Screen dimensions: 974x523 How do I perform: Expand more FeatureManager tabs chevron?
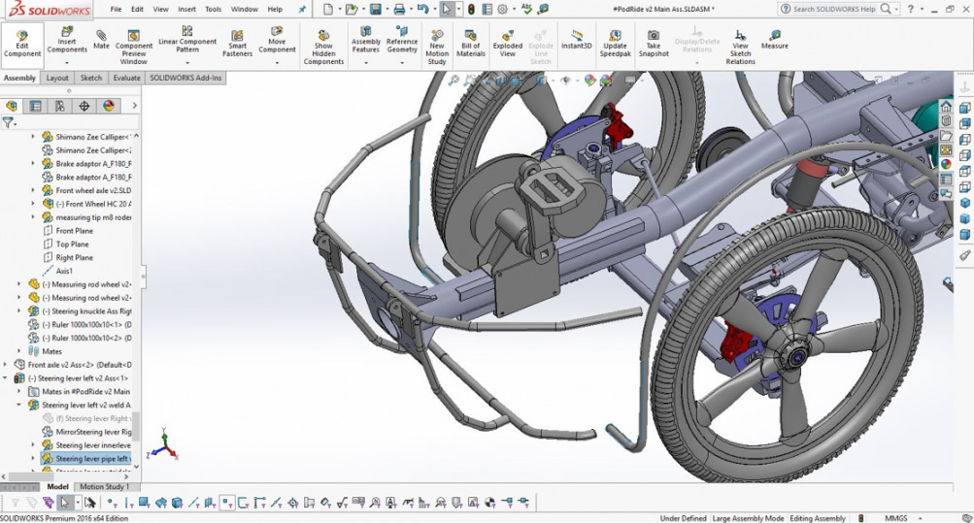click(134, 106)
